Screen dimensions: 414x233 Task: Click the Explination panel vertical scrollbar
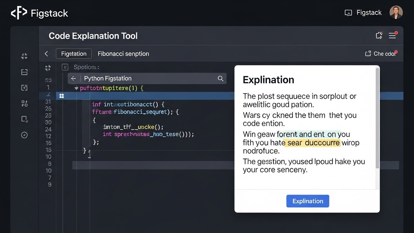(377, 118)
